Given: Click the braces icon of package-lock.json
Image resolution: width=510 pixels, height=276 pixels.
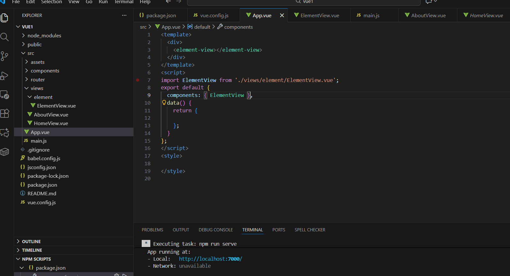Looking at the screenshot, I should [23, 175].
